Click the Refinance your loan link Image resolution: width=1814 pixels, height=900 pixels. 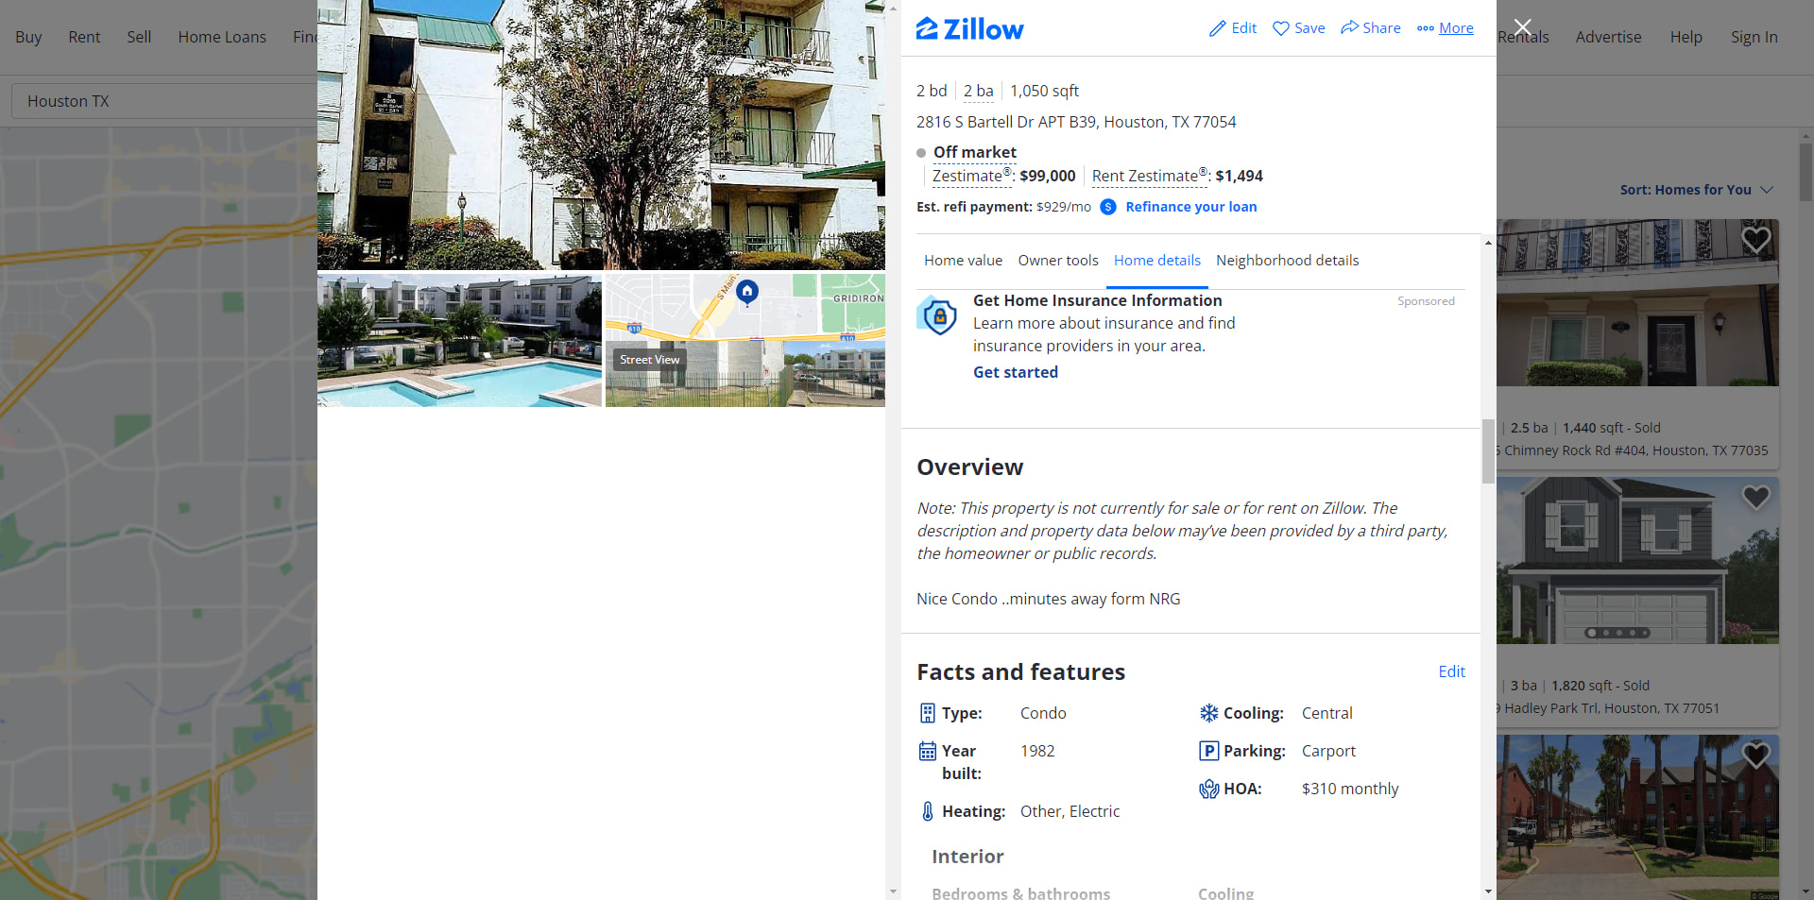point(1190,207)
